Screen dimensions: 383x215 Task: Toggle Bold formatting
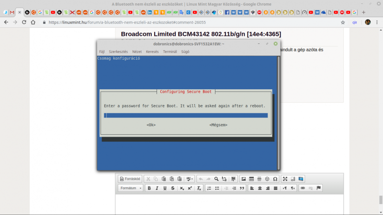149,188
